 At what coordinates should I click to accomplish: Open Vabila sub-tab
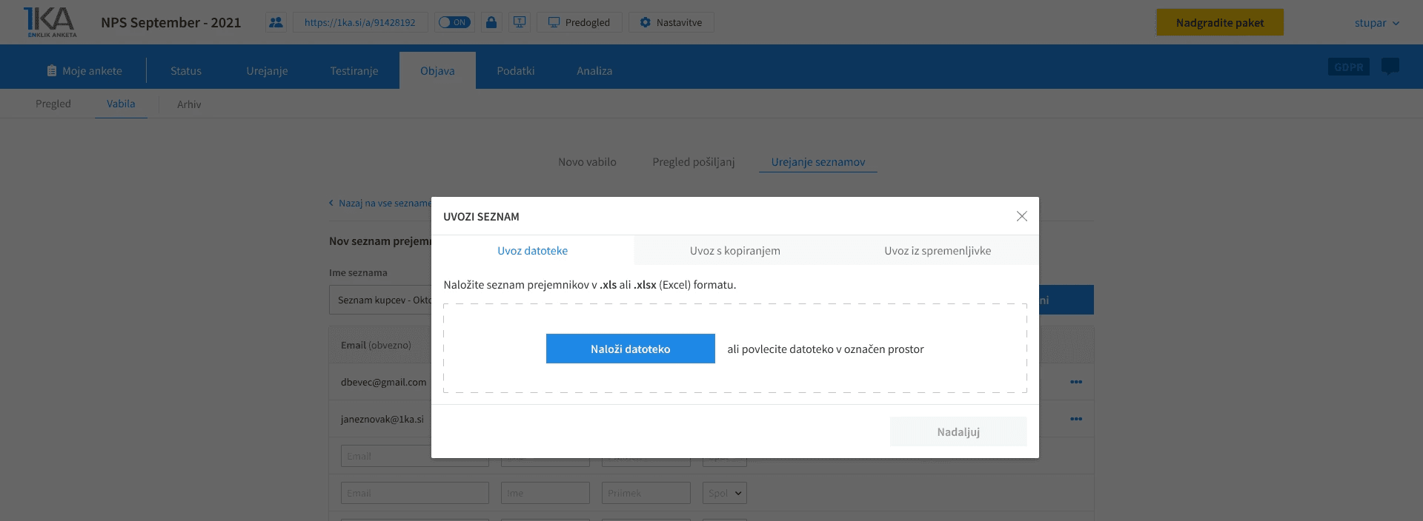(x=121, y=104)
